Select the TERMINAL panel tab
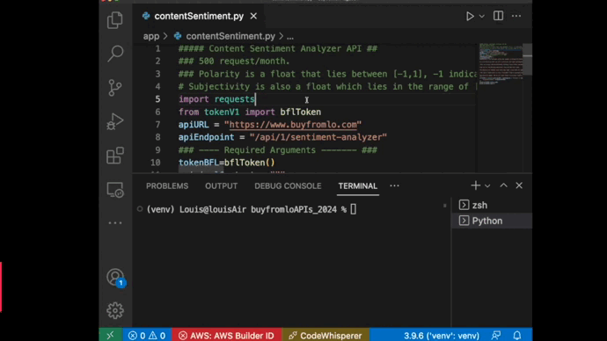 point(358,186)
